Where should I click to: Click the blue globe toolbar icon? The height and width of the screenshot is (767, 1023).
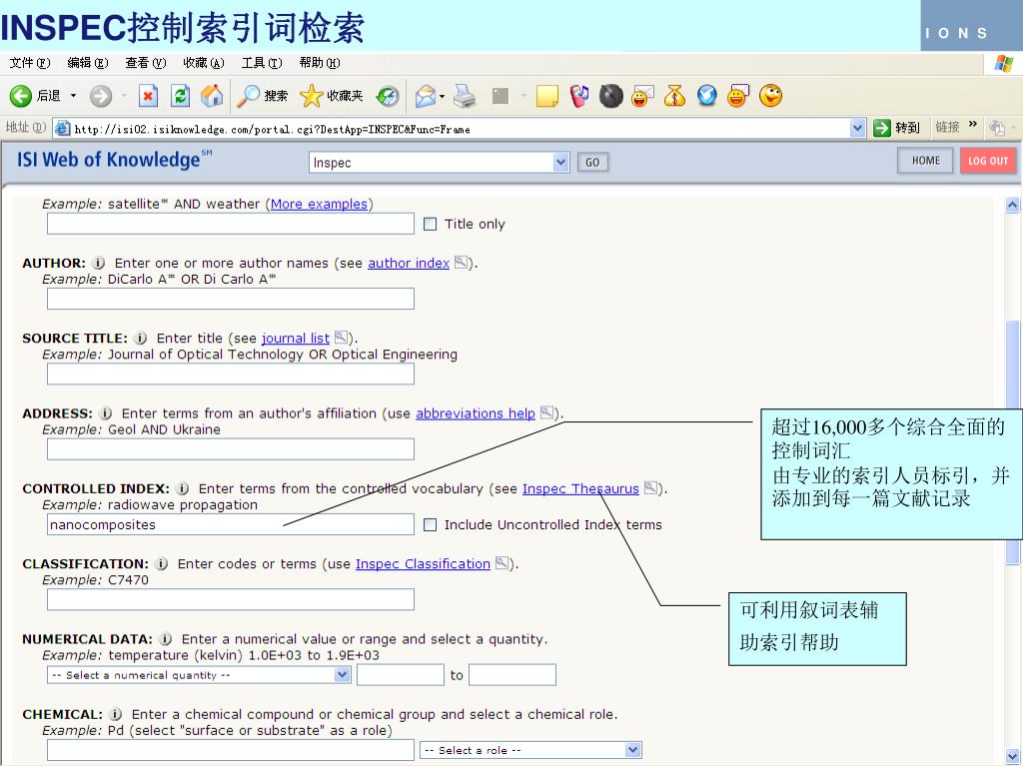pos(706,96)
